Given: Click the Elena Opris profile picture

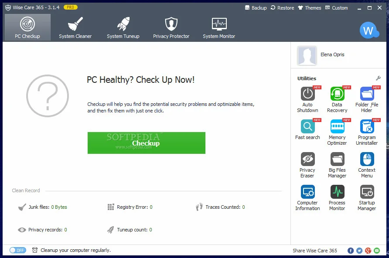Looking at the screenshot, I should coord(307,55).
